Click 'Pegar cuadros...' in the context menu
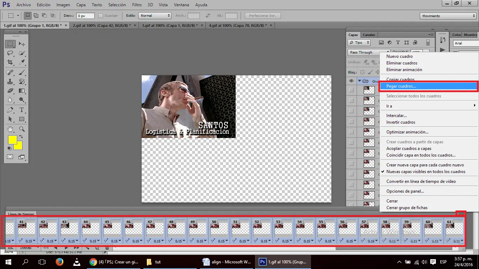 coord(401,86)
